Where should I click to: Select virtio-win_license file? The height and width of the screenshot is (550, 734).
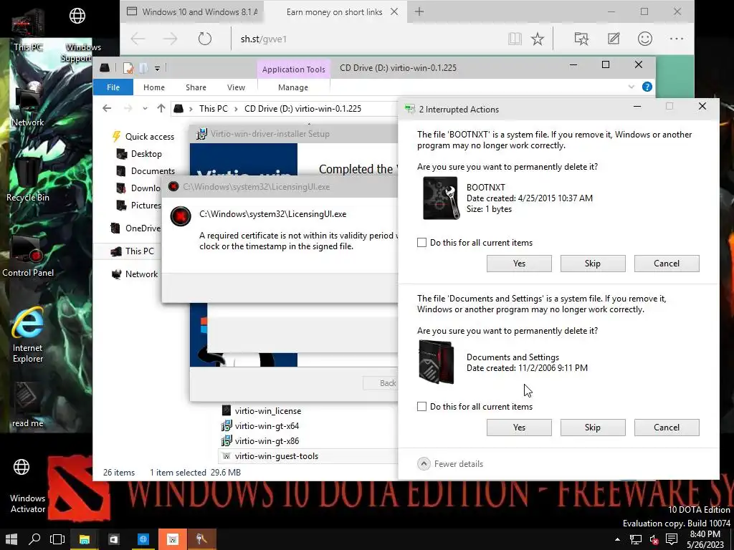(261, 410)
